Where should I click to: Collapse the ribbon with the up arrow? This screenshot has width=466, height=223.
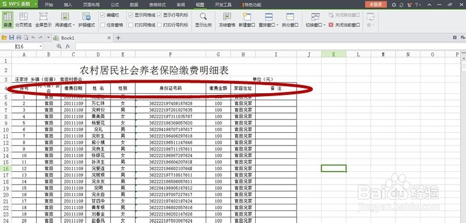tap(429, 5)
